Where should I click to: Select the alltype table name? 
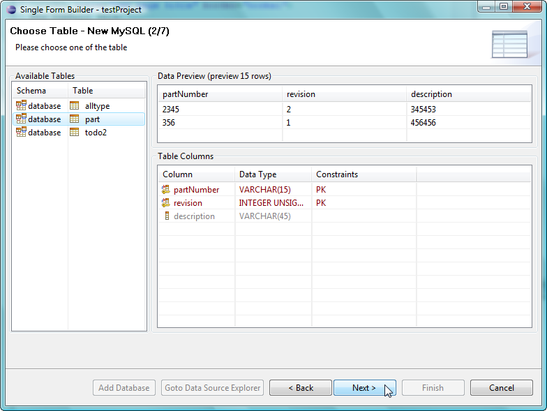[x=97, y=106]
